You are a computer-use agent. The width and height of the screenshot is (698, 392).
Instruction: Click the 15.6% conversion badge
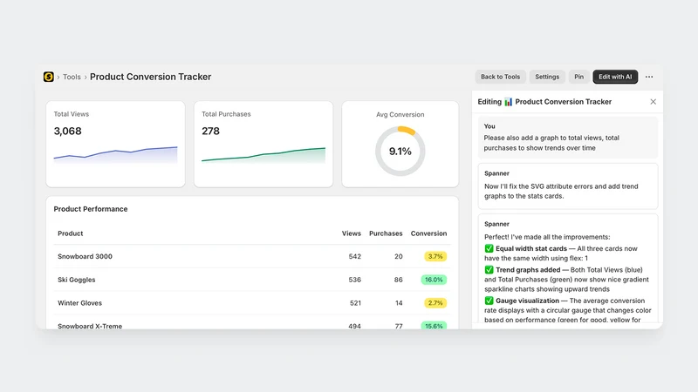point(434,326)
